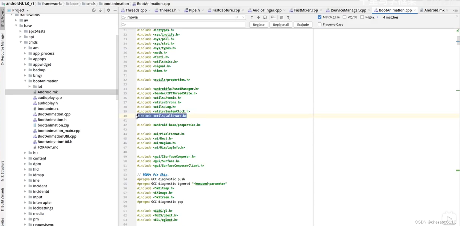Image resolution: width=460 pixels, height=226 pixels.
Task: Click the filter search results funnel icon
Action: [288, 17]
